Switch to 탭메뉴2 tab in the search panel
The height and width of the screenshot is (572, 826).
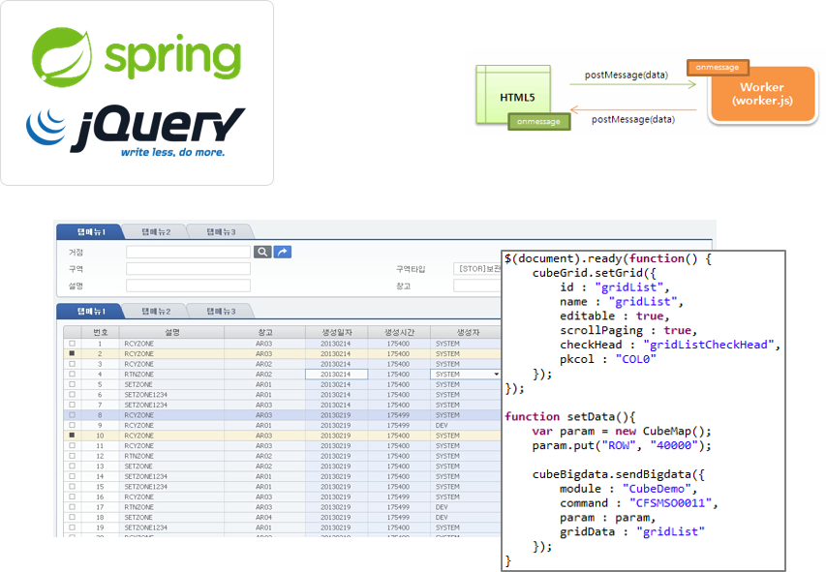(156, 231)
